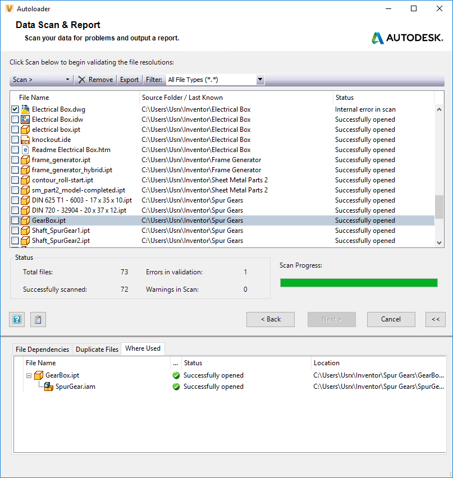The width and height of the screenshot is (453, 478).
Task: Check the GearBox.ipt checkbox
Action: tap(15, 220)
